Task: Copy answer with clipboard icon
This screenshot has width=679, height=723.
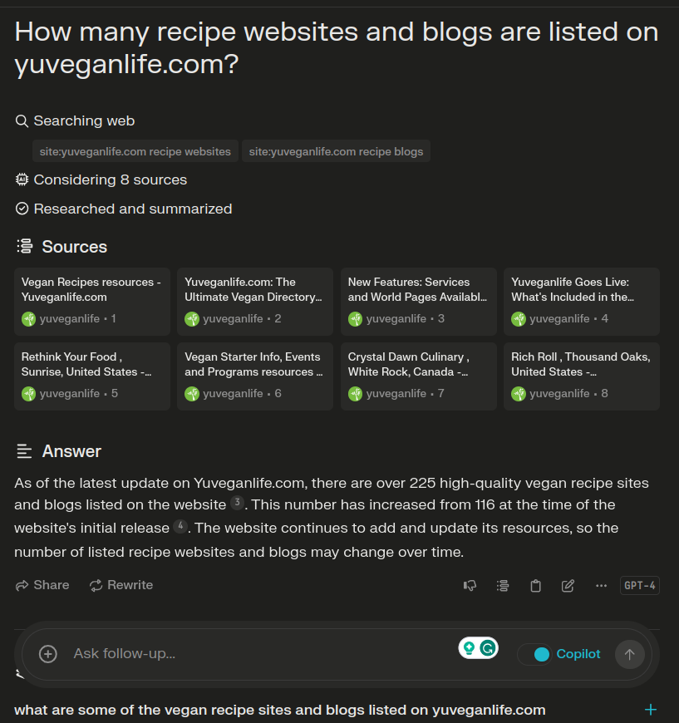Action: [535, 586]
